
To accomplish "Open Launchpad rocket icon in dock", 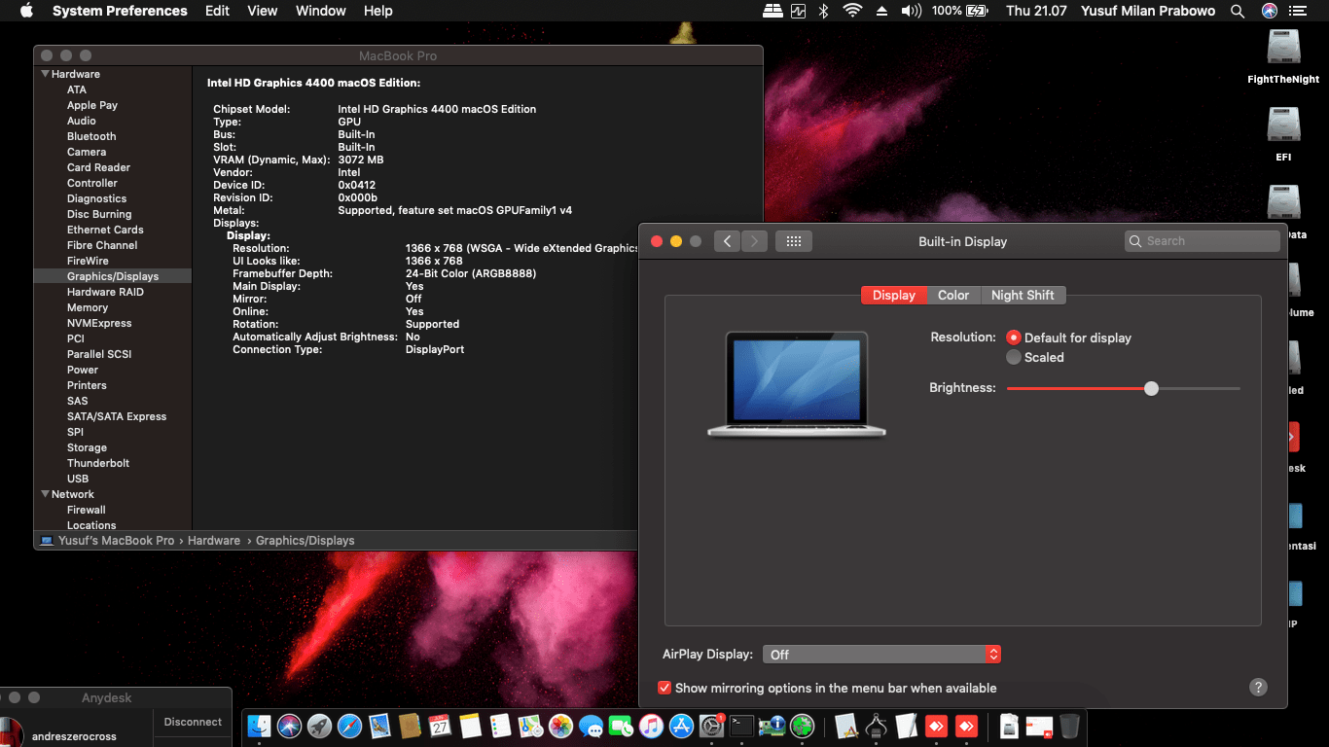I will [319, 726].
